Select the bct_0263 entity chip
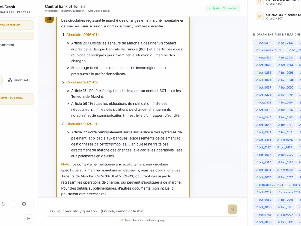The image size is (301, 226). [263, 73]
